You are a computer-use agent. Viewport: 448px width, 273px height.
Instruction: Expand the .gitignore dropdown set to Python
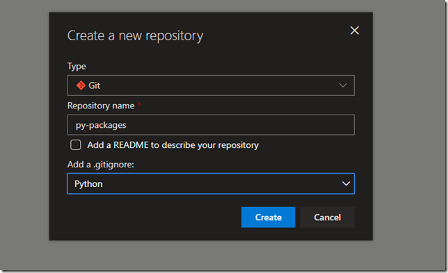point(211,183)
